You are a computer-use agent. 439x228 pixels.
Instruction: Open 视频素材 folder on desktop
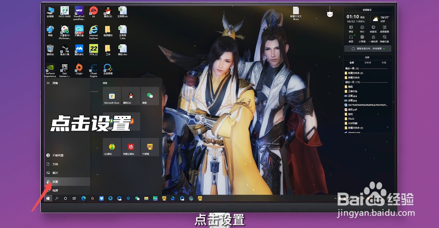coord(108,31)
